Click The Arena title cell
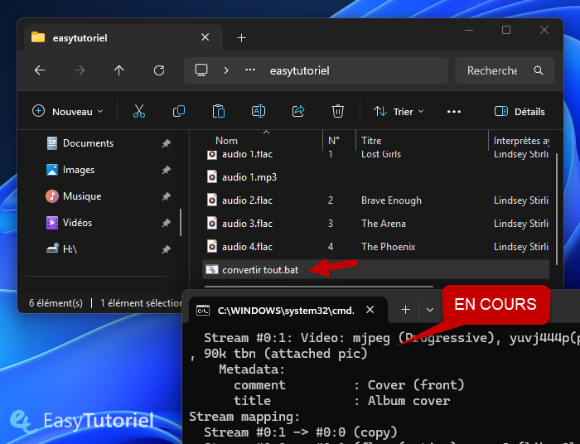Screen dimensions: 580x444 coord(383,224)
